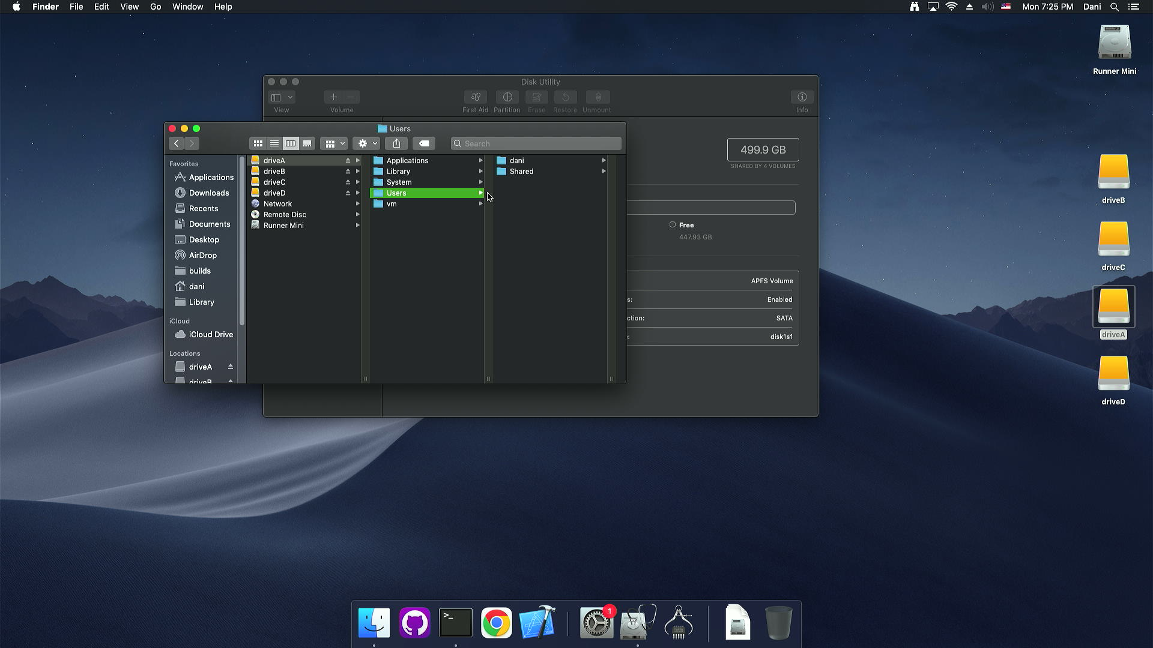Click the 499.9 GB storage display button

click(763, 149)
